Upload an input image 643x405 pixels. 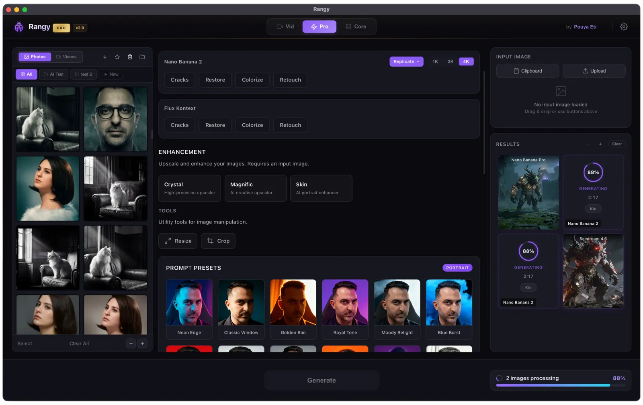(594, 71)
